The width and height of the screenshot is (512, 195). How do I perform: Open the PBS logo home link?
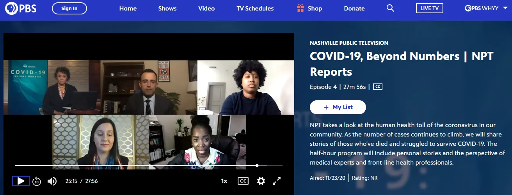[21, 8]
